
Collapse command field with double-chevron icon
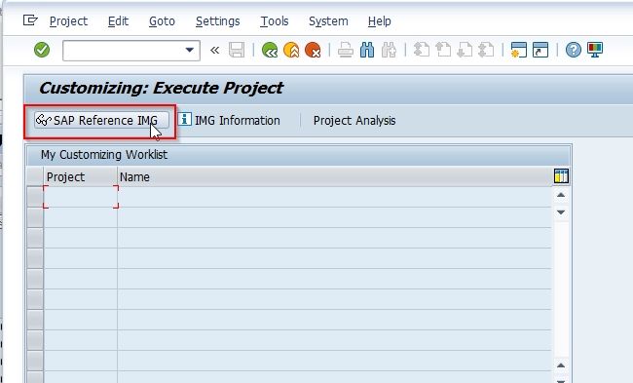tap(215, 50)
